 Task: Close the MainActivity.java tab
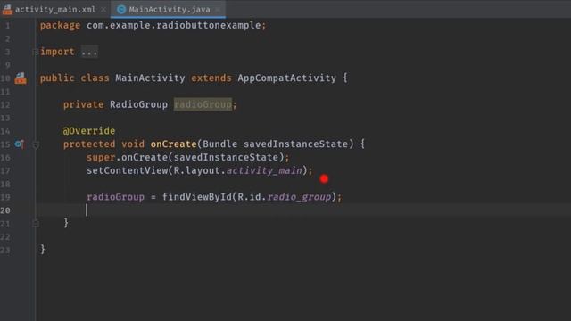pos(218,10)
